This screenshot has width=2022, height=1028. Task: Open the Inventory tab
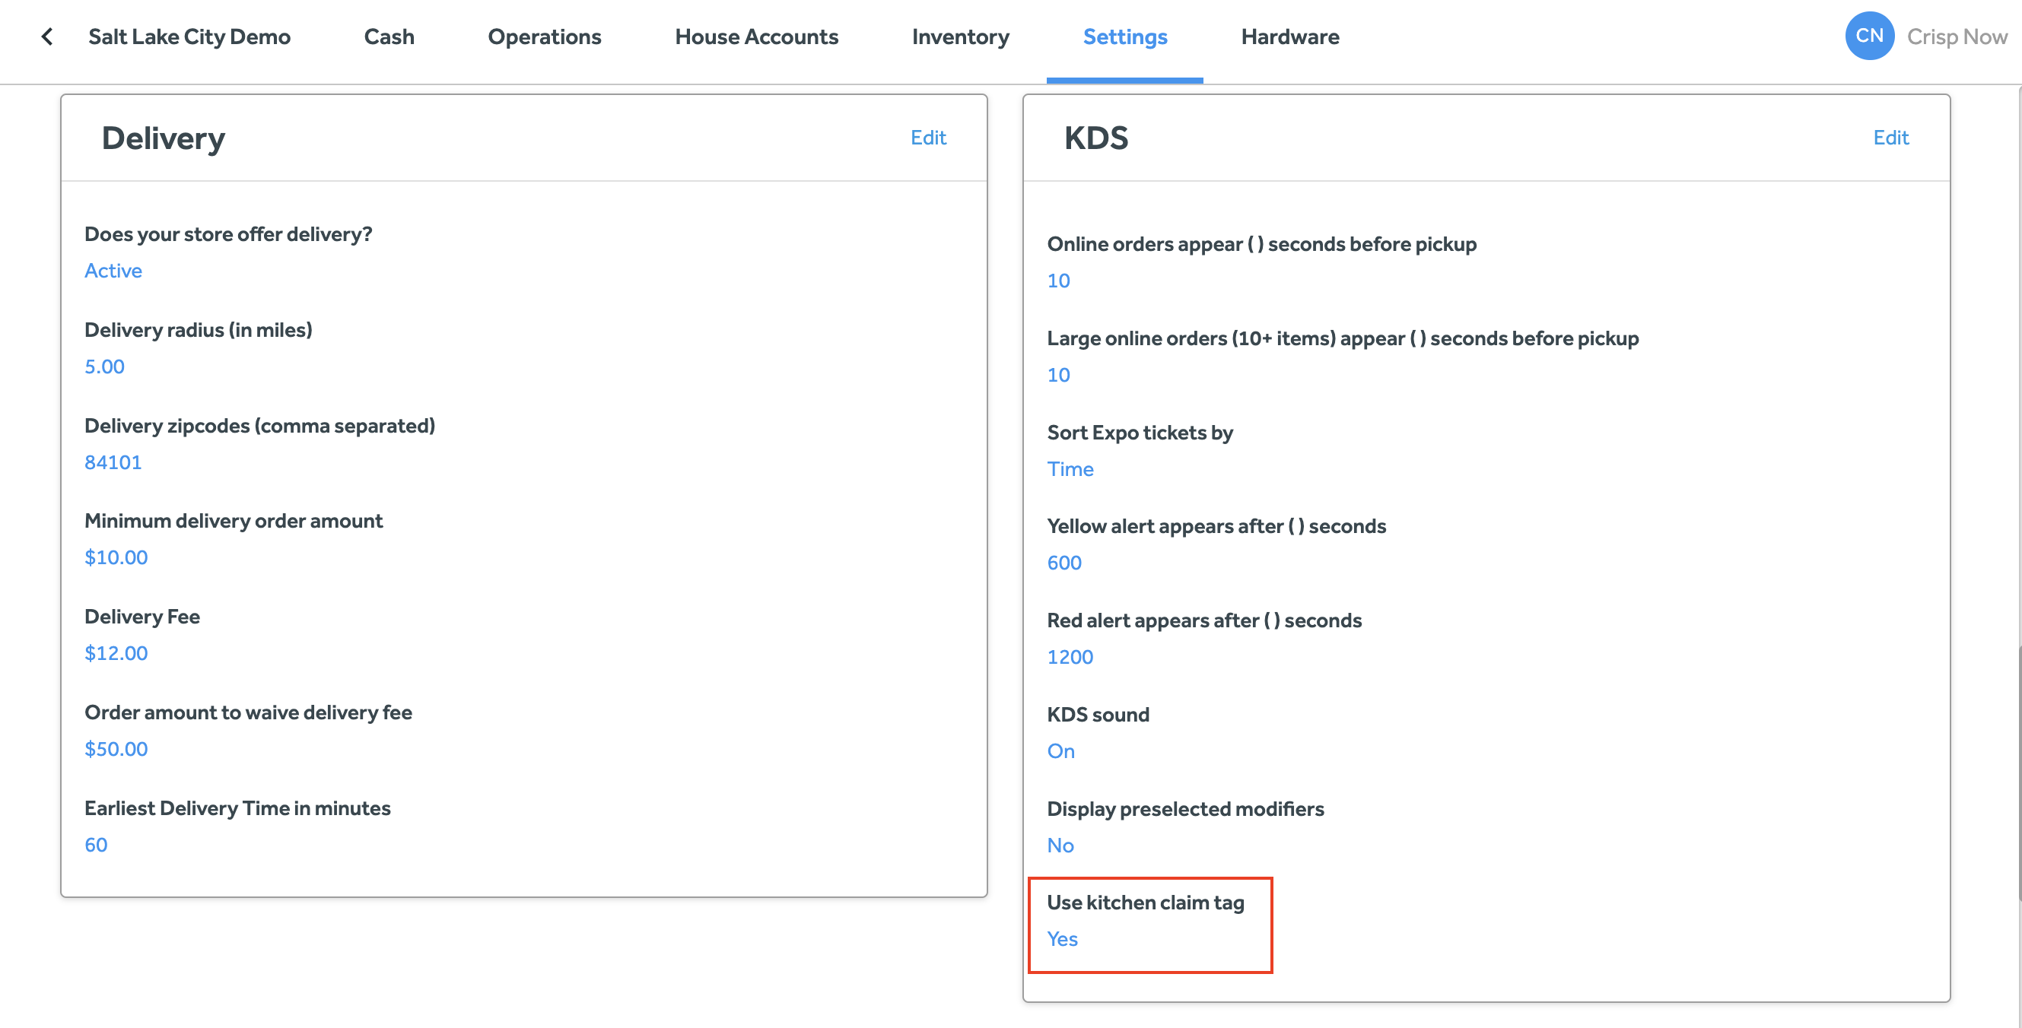pos(960,37)
